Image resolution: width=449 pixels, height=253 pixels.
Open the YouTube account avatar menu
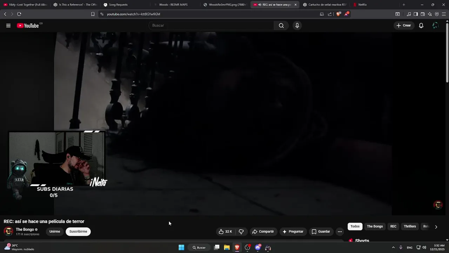435,26
